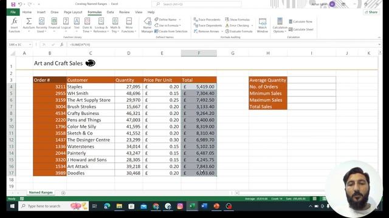Click the Total Sales label cell
Screen dimensions: 389x218
tap(268, 107)
